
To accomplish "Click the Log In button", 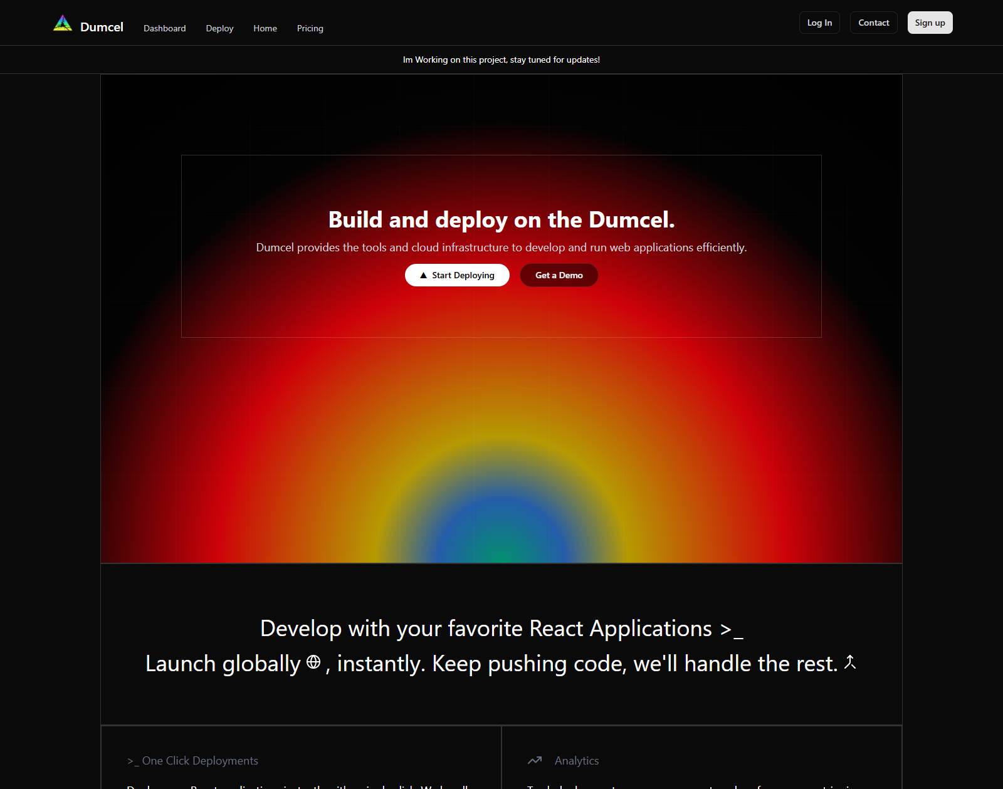I will coord(819,23).
